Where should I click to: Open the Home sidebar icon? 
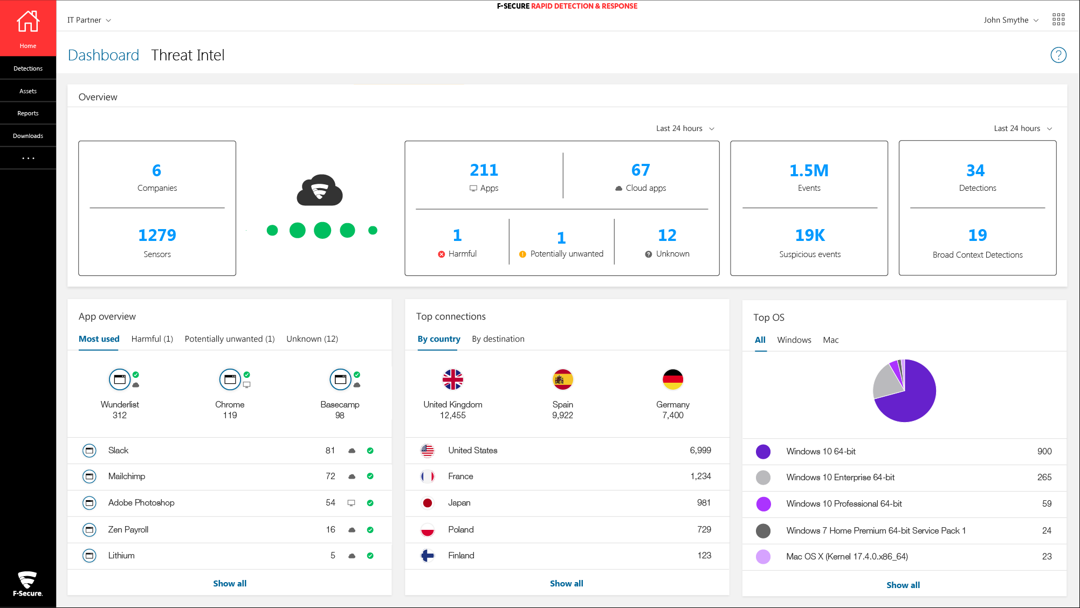click(x=28, y=28)
